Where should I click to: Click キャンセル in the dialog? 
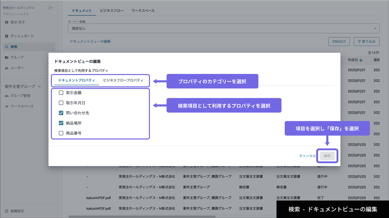[307, 156]
